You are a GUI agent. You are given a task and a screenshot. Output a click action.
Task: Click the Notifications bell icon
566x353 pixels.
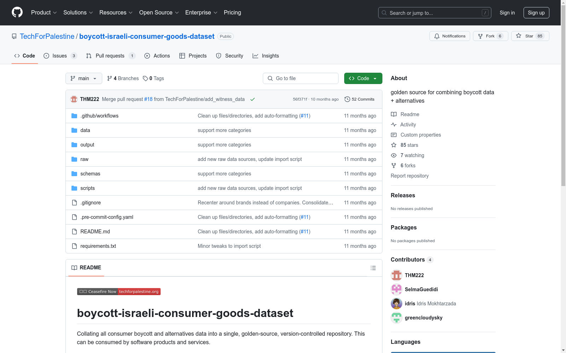click(x=437, y=36)
